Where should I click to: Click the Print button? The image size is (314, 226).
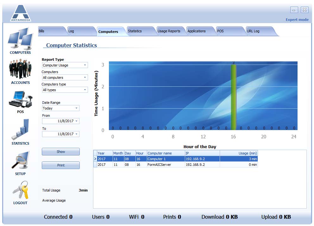pos(61,165)
